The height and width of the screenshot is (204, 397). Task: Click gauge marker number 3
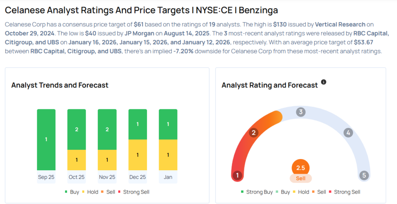pos(300,112)
